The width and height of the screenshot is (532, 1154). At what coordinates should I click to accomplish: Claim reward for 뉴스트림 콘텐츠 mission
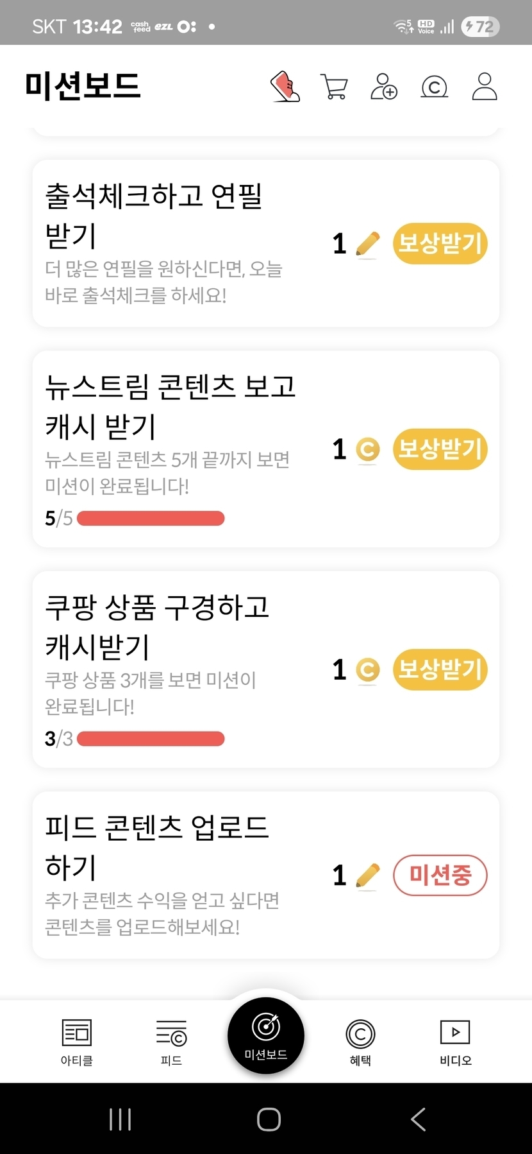[x=440, y=449]
